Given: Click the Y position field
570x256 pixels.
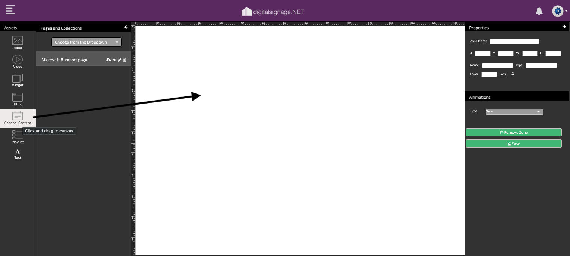Looking at the screenshot, I should (x=506, y=53).
